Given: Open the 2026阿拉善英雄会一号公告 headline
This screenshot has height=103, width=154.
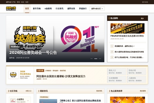Looking at the screenshot, I should click(33, 53).
